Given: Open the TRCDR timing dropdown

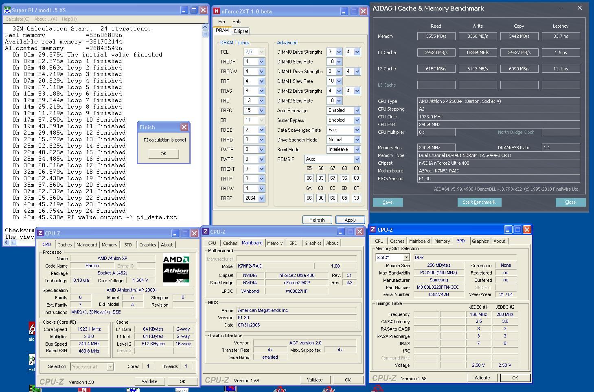Looking at the screenshot, I should click(261, 61).
